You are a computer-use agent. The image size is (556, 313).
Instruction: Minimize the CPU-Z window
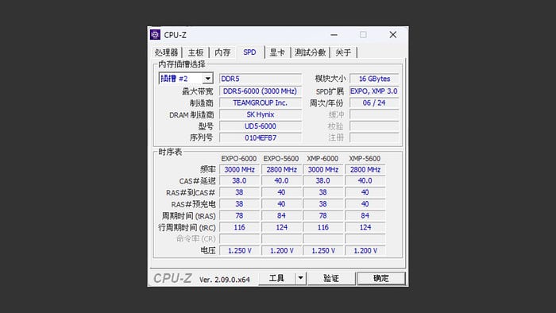click(x=334, y=35)
